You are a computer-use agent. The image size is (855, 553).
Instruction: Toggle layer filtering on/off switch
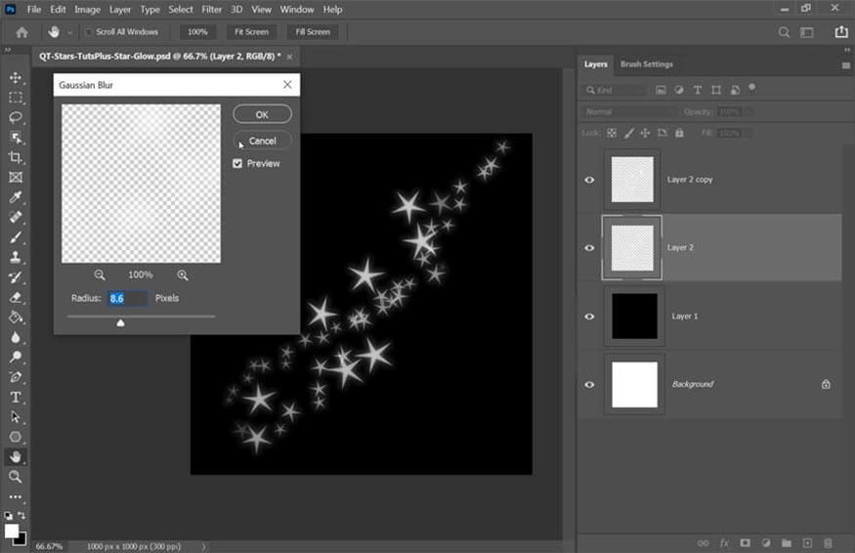(752, 87)
